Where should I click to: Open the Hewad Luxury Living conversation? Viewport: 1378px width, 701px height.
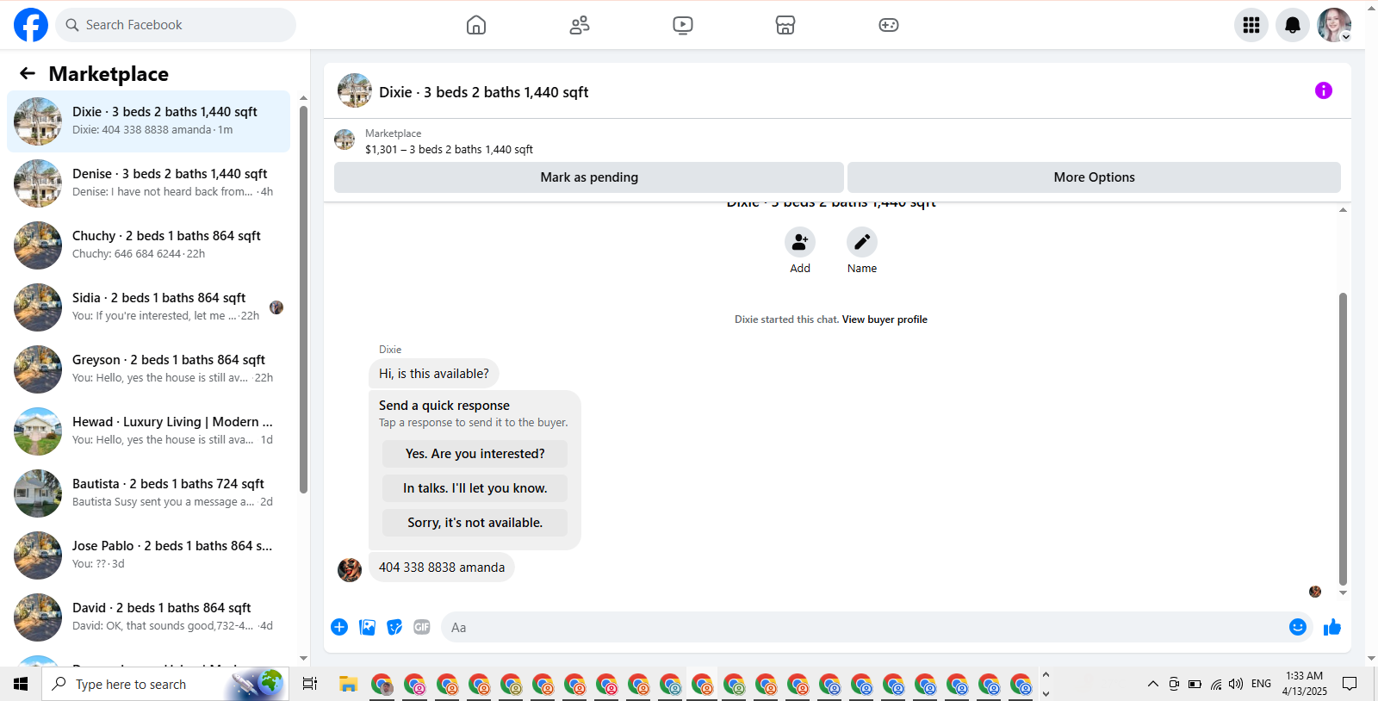[x=148, y=431]
